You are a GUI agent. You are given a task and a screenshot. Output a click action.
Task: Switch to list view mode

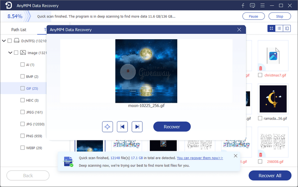(279, 28)
